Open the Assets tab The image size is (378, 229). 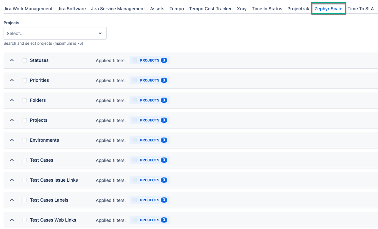pyautogui.click(x=157, y=9)
